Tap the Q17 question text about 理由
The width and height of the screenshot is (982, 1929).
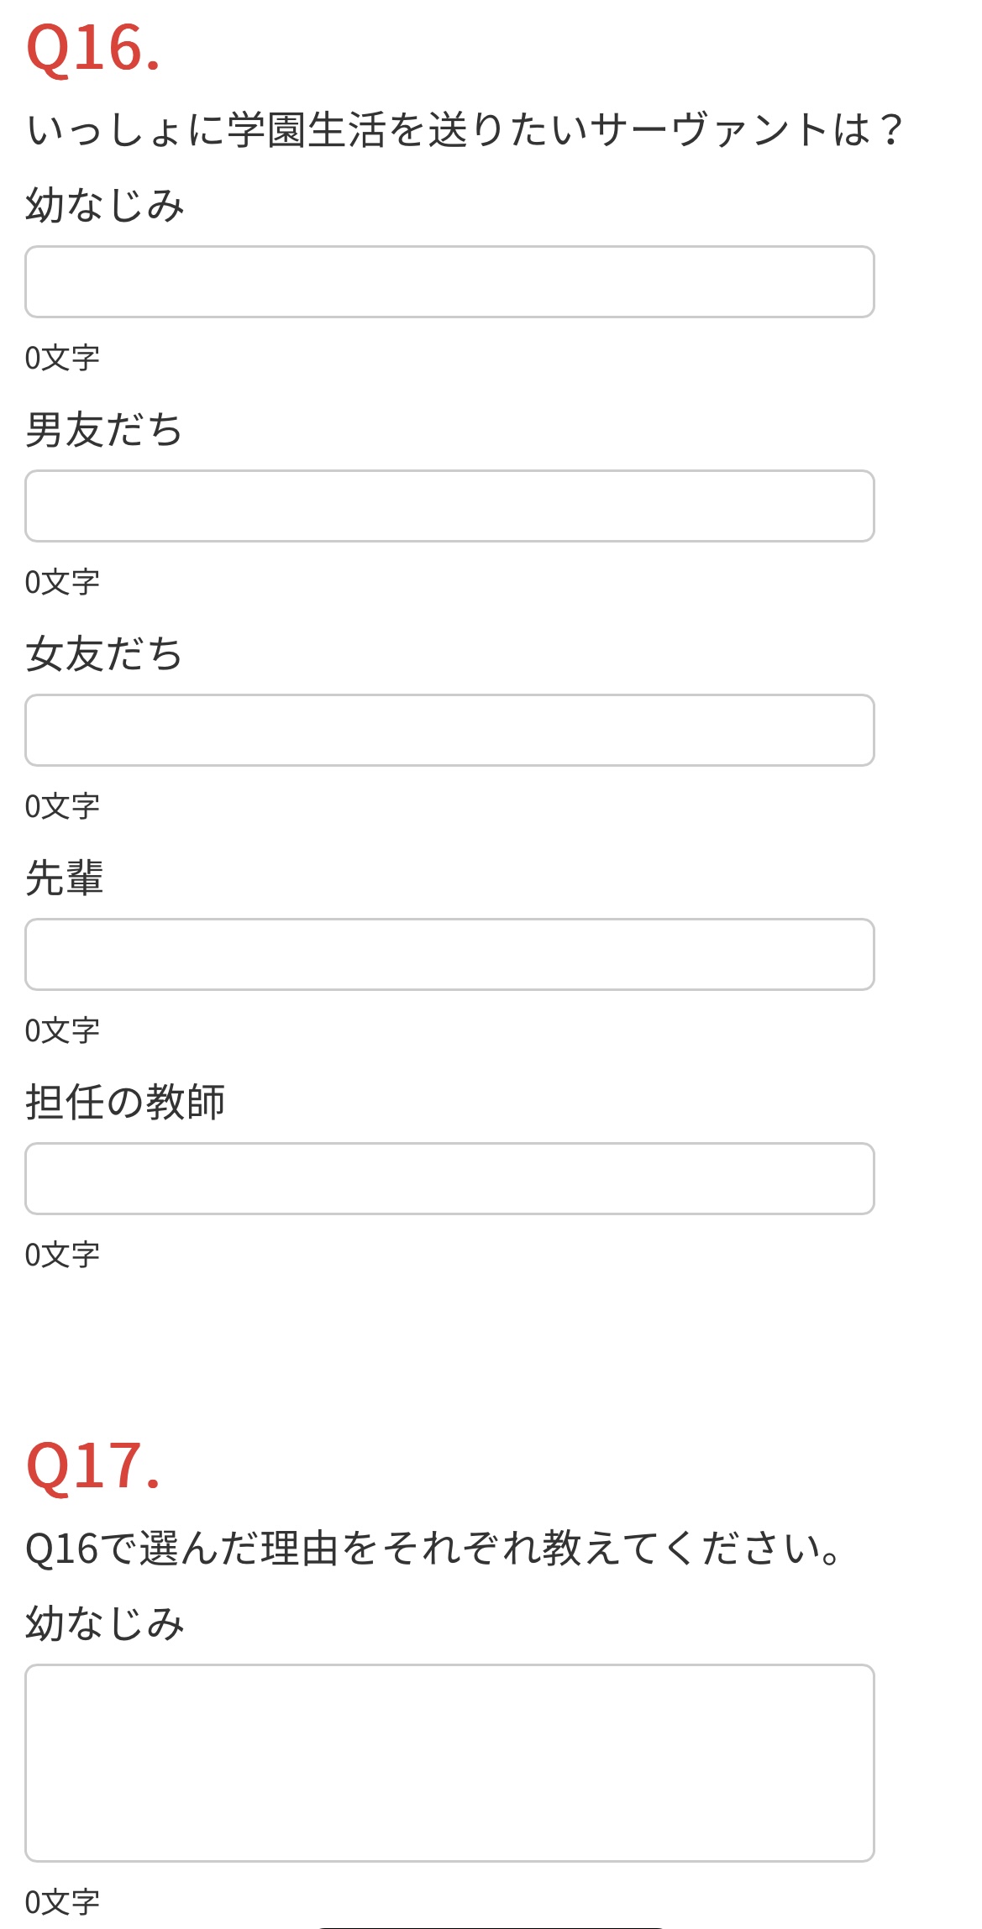coord(433,1549)
